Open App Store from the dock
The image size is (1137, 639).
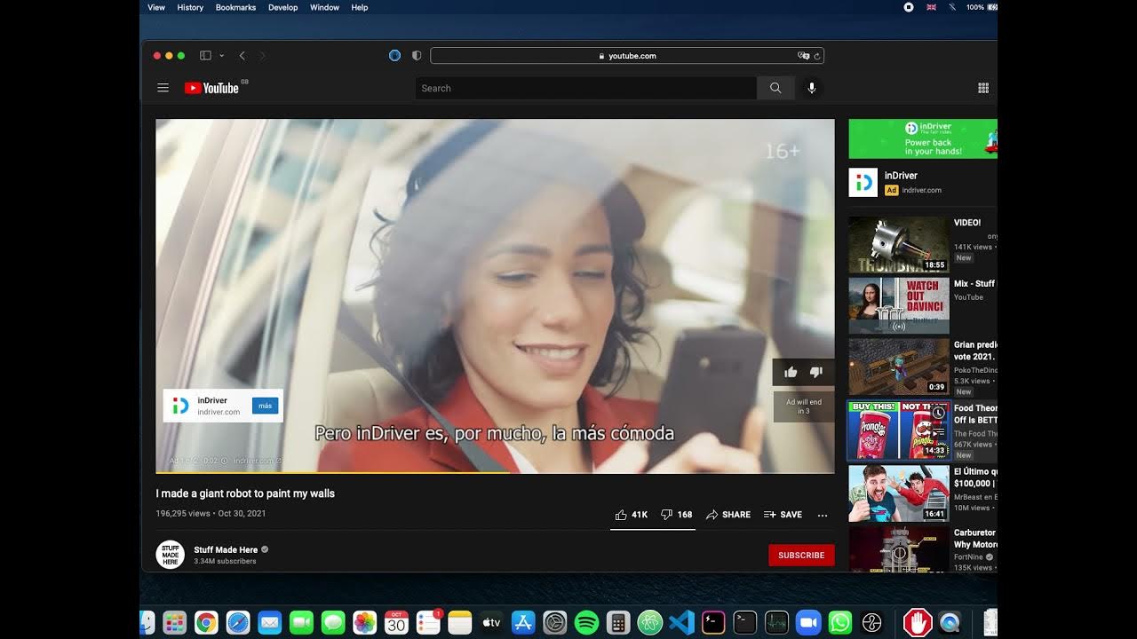523,623
